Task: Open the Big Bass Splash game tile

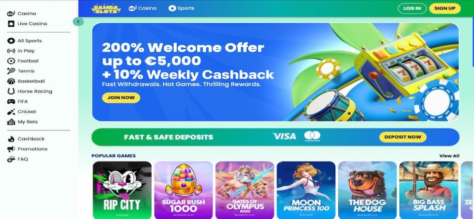Action: tap(429, 190)
